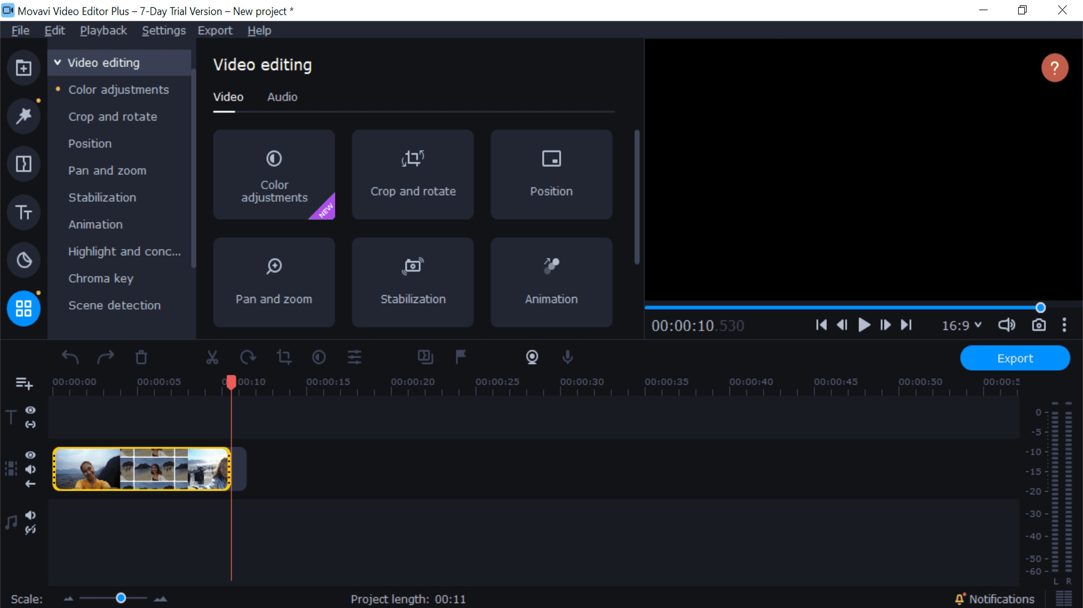Click the Export button
This screenshot has height=608, width=1083.
[x=1015, y=358]
